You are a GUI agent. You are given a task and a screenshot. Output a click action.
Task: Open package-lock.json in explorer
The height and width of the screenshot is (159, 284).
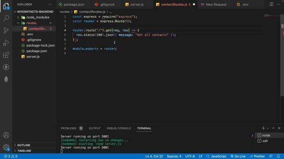point(34,45)
